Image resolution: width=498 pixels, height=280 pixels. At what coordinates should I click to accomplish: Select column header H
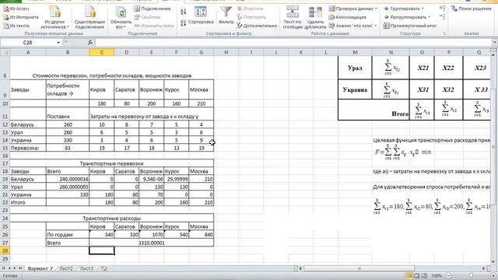[226, 52]
